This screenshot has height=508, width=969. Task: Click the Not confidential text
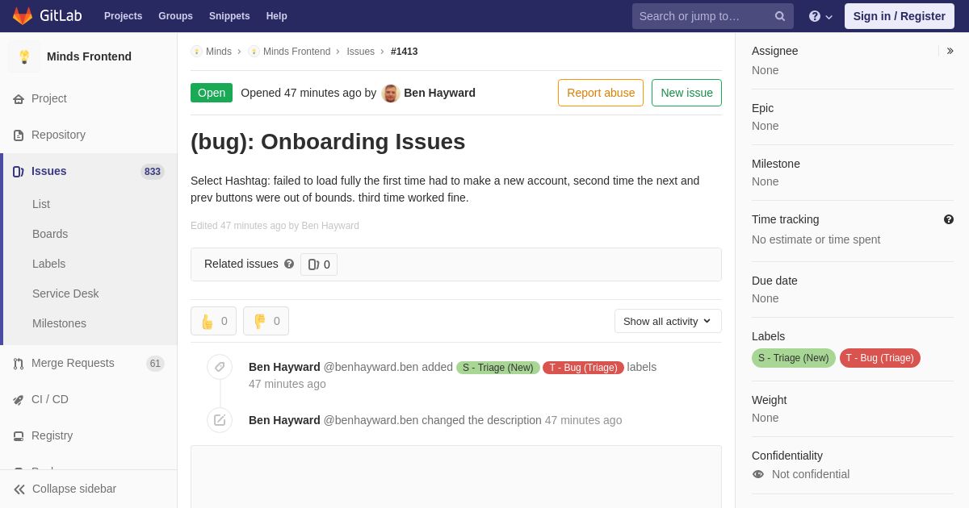click(811, 474)
